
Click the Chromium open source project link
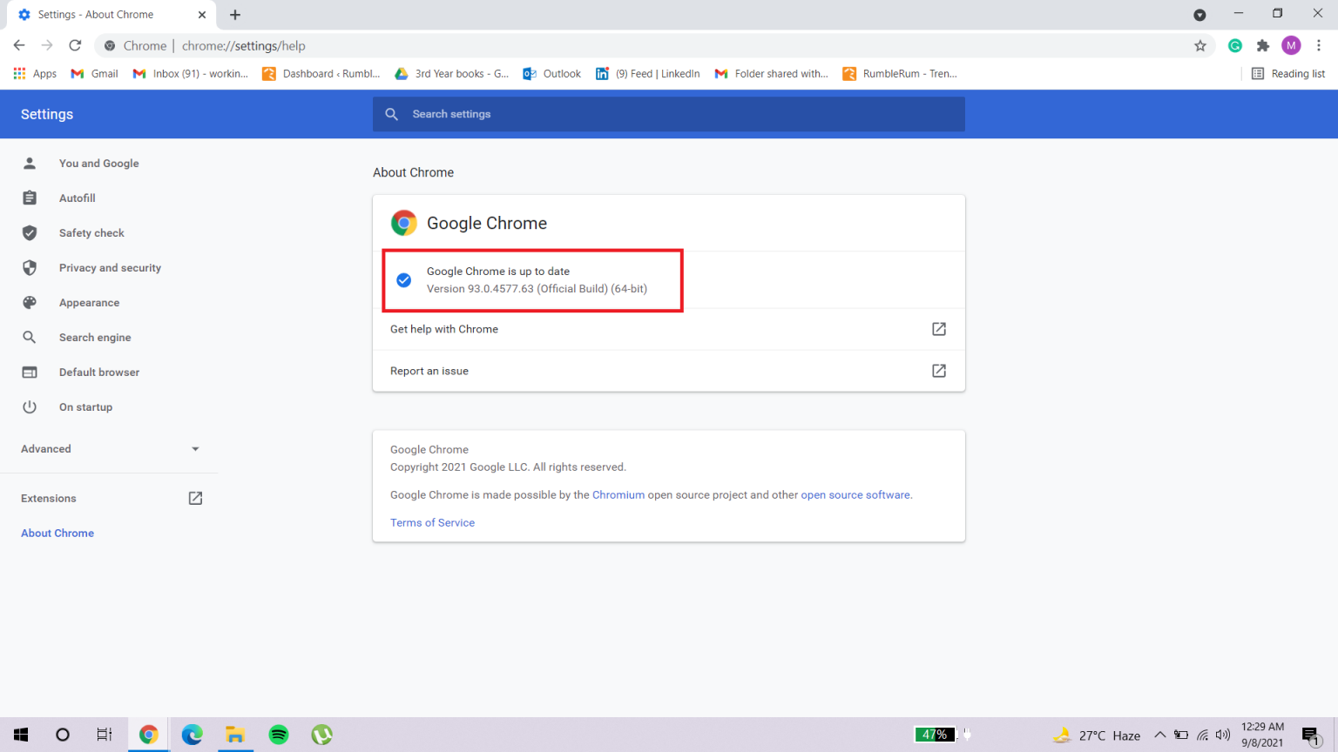pyautogui.click(x=618, y=494)
